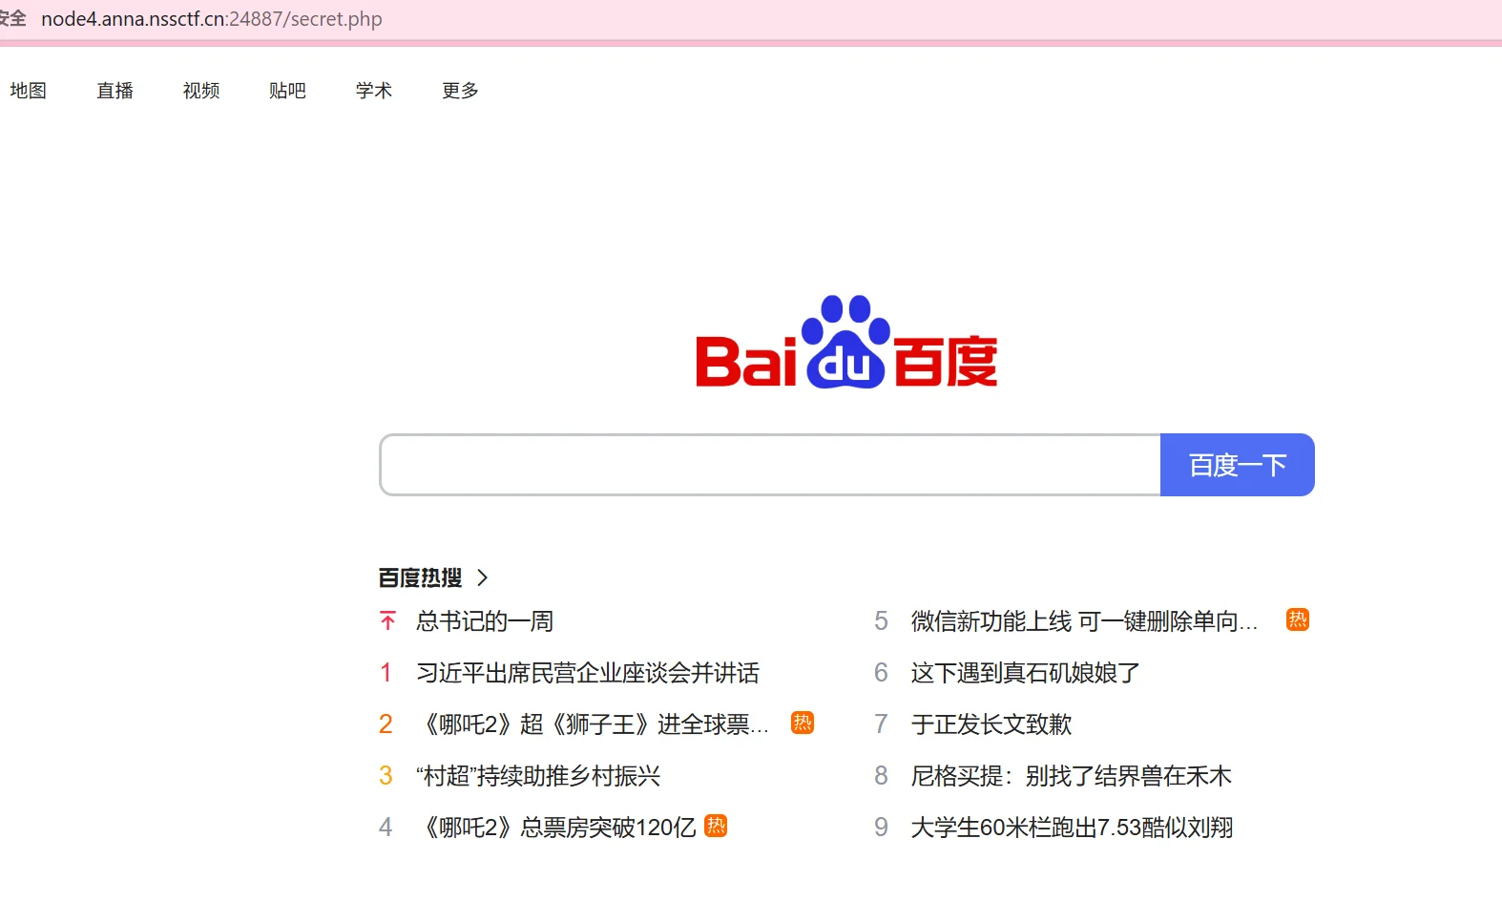Open the 更多 menu in top navigation

click(460, 91)
